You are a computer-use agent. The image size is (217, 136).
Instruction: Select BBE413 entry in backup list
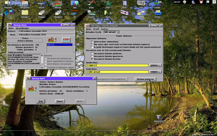pyautogui.click(x=59, y=45)
